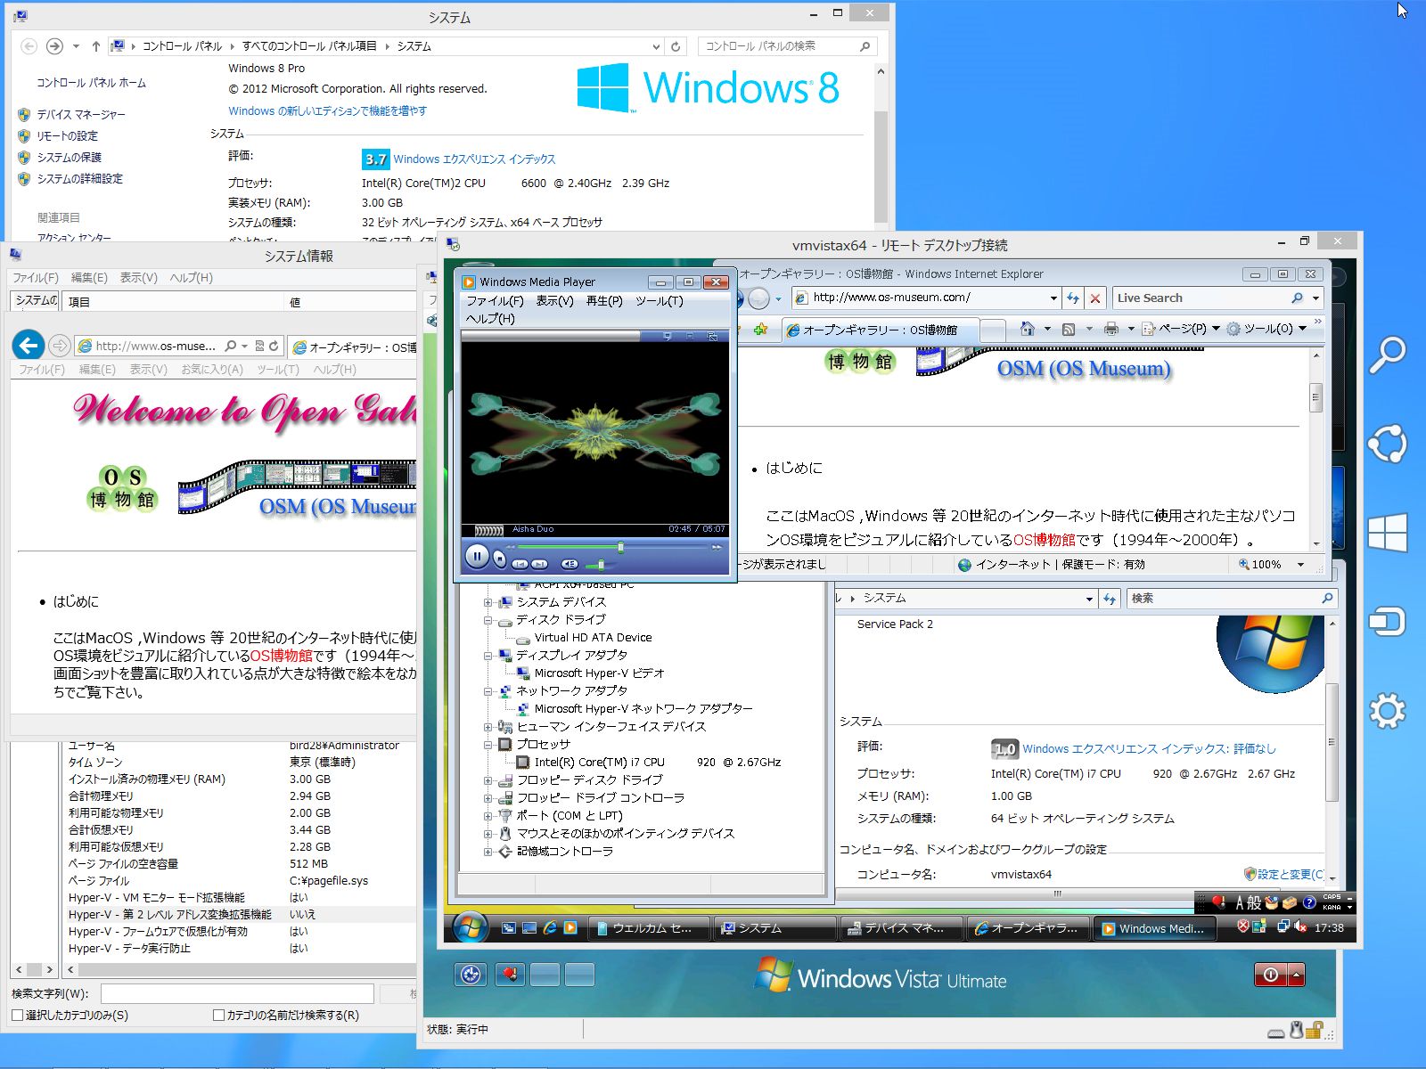Skip to previous track in Media Player
The width and height of the screenshot is (1426, 1069).
pos(520,564)
